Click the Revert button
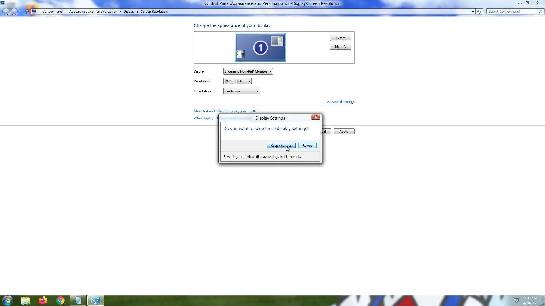The image size is (545, 306). (x=307, y=146)
